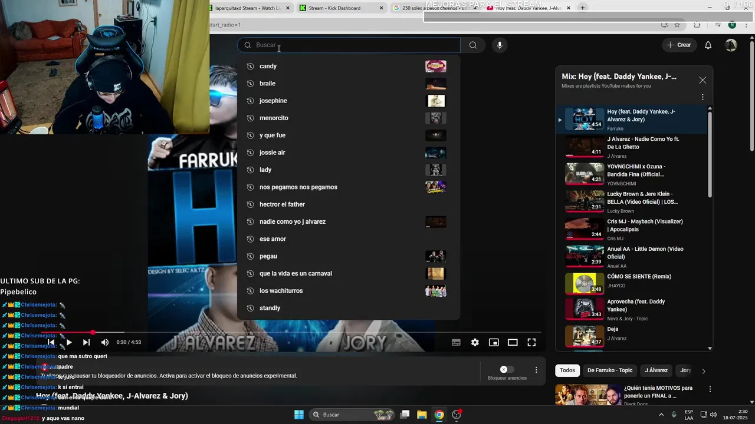Open the YouTube account avatar menu

(731, 45)
